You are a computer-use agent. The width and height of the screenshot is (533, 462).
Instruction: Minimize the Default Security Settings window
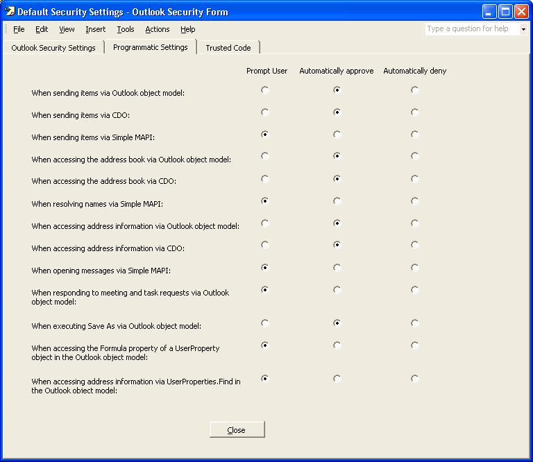point(489,12)
